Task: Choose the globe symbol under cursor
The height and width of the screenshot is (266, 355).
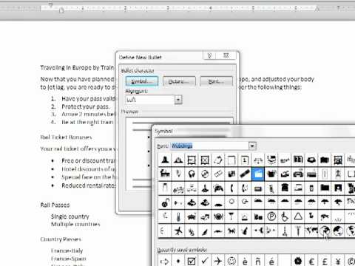Action: click(x=325, y=231)
